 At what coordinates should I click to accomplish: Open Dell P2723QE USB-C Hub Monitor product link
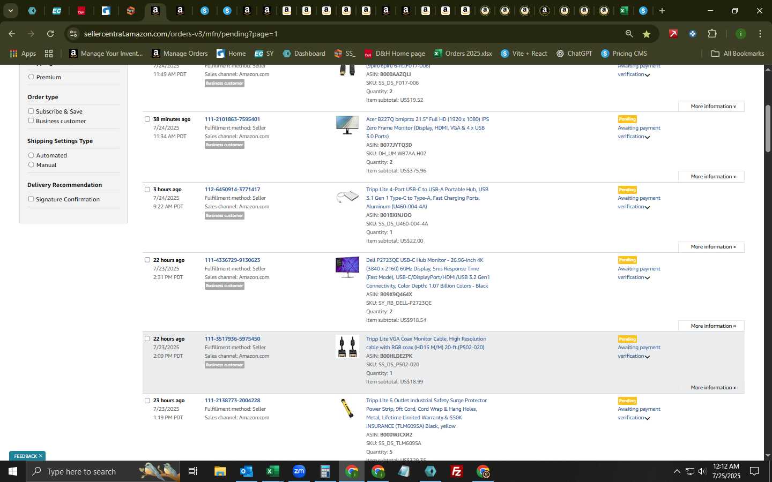tap(428, 273)
